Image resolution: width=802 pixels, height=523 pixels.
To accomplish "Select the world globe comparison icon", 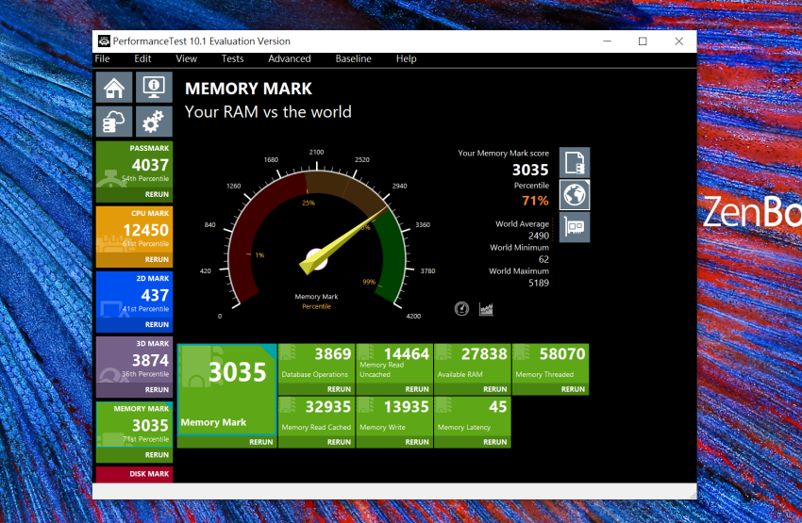I will pyautogui.click(x=575, y=194).
